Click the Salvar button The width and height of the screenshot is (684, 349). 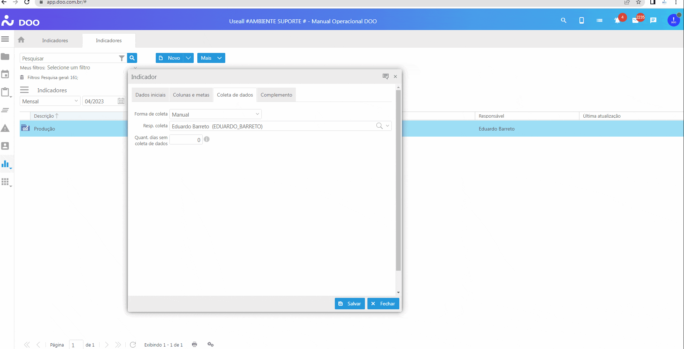350,304
